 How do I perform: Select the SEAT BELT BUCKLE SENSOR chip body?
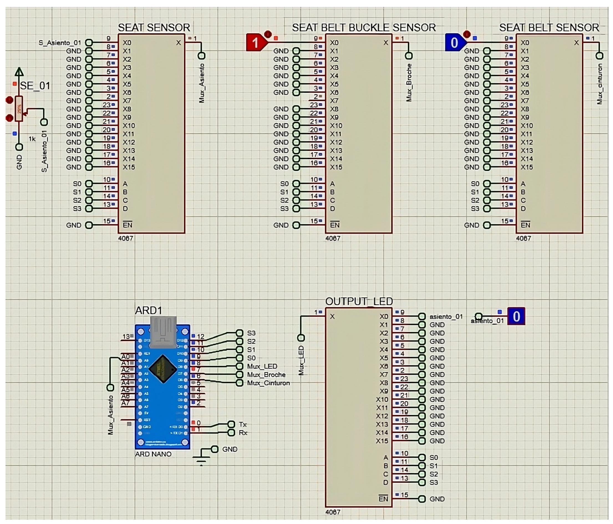click(x=358, y=133)
